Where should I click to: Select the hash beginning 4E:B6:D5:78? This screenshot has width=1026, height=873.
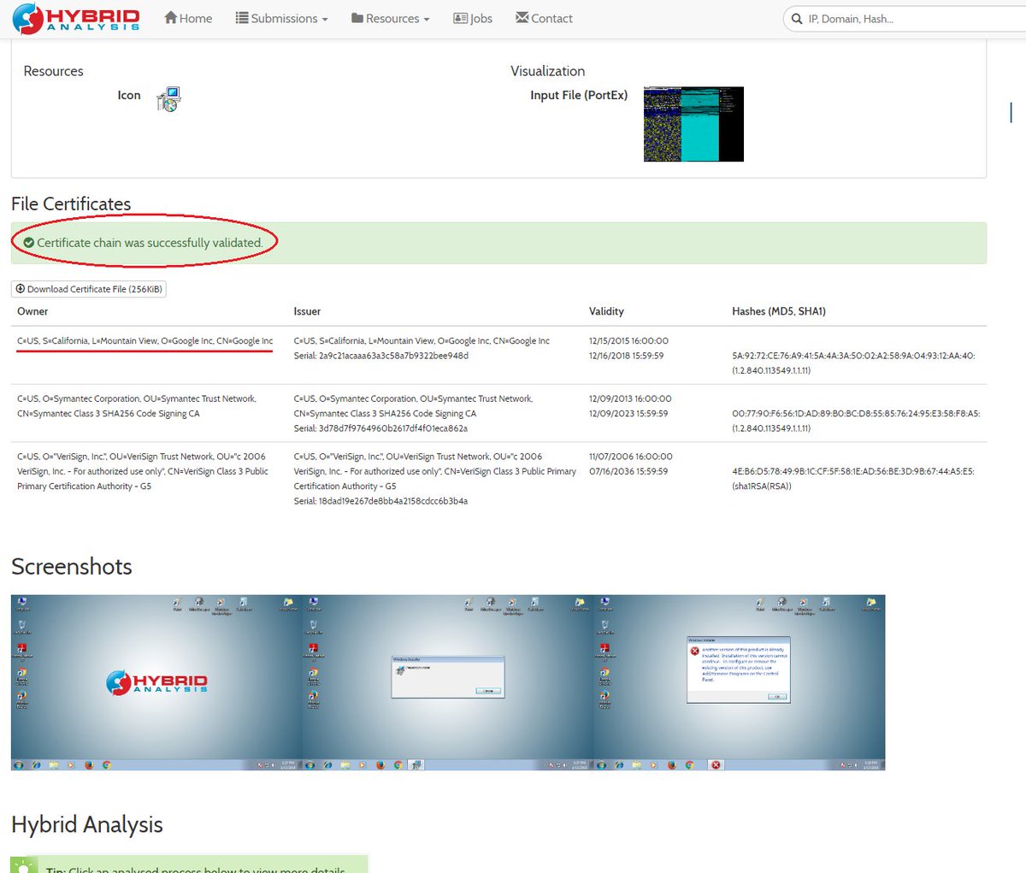click(x=853, y=471)
